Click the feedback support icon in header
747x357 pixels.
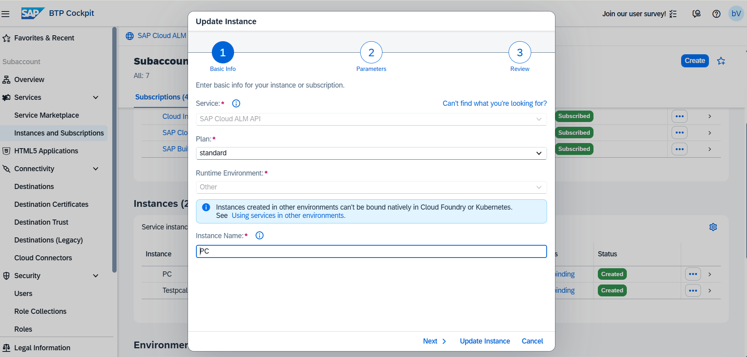696,14
